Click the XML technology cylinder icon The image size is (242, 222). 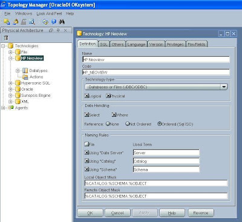click(x=18, y=102)
